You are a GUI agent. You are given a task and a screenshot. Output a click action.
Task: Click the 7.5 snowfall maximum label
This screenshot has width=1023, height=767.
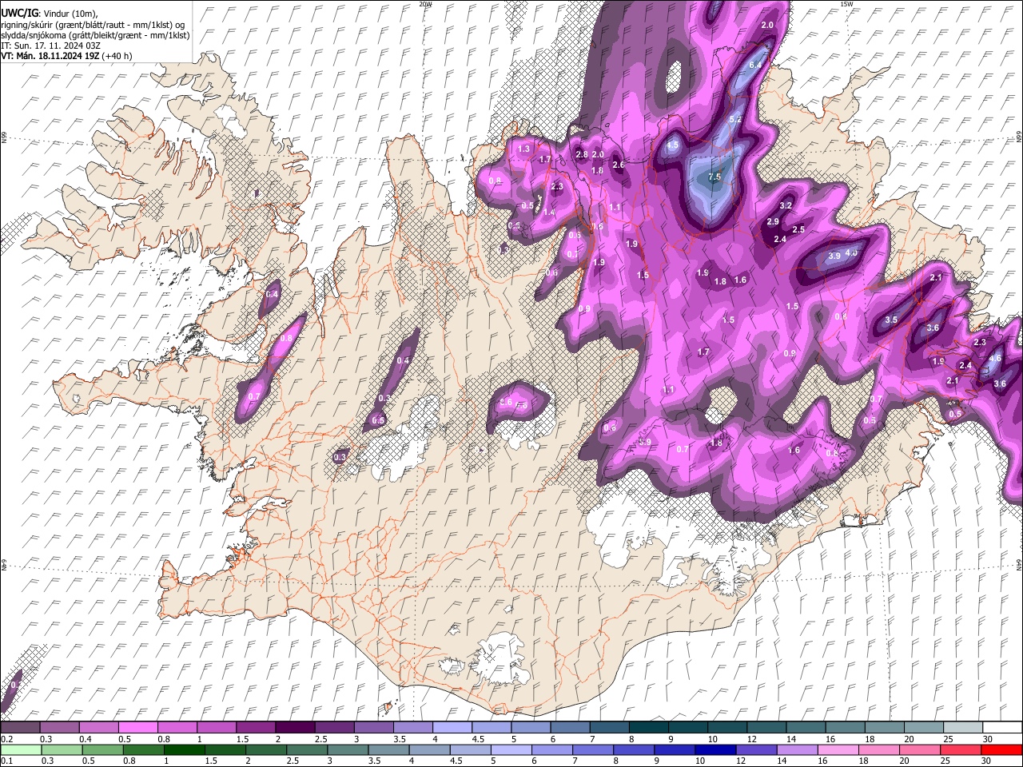[715, 177]
